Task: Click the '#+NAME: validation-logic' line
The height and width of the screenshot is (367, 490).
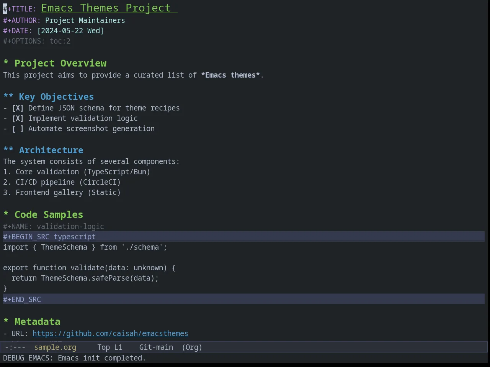Action: (54, 226)
